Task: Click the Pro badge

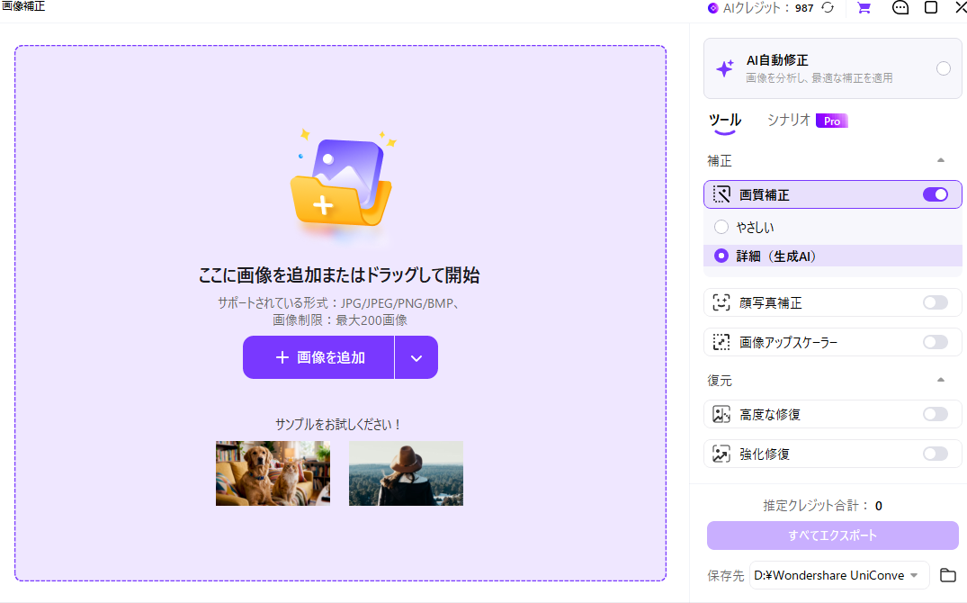Action: [832, 121]
